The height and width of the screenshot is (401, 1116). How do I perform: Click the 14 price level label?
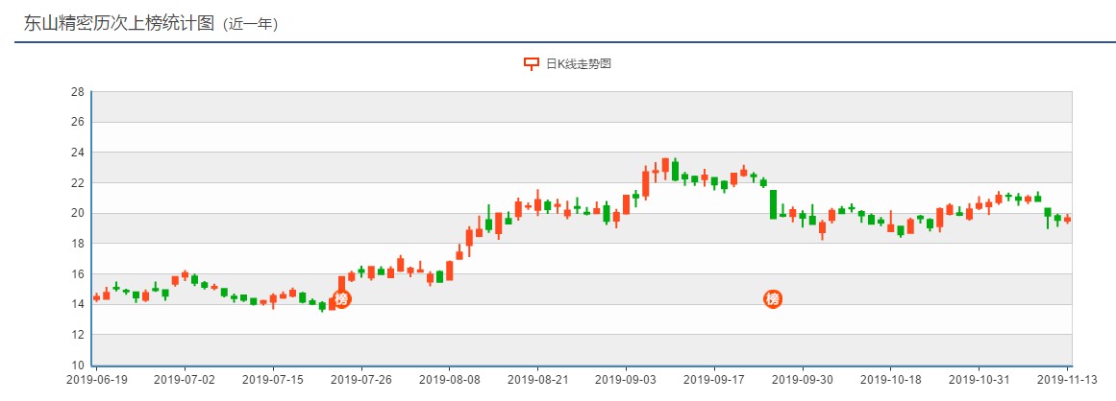point(78,304)
